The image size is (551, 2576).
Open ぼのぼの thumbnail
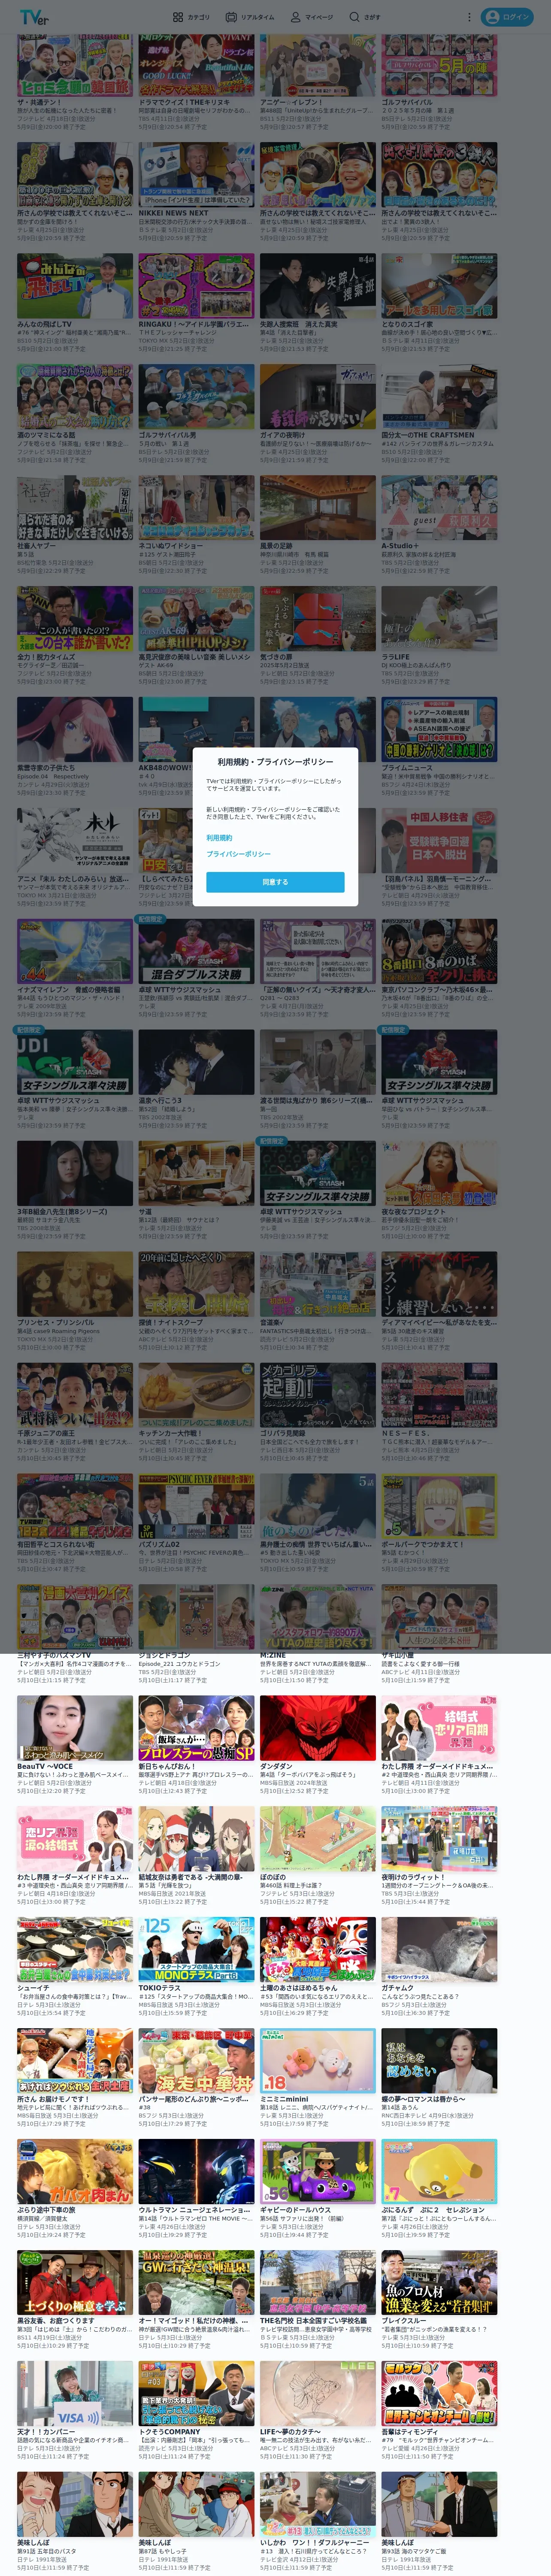(317, 1839)
